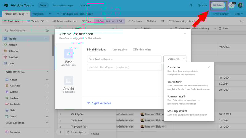Open Artikel-Erstellung table dropdown
This screenshot has height=138, width=246.
coord(27,14)
